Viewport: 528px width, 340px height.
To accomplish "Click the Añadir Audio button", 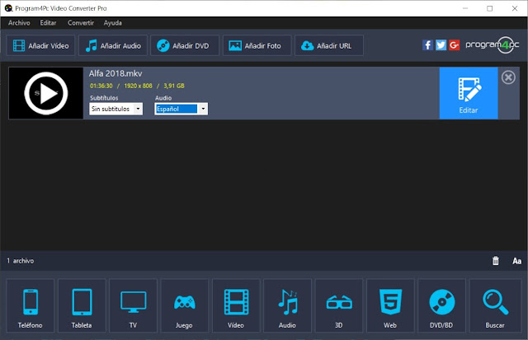I will (113, 45).
